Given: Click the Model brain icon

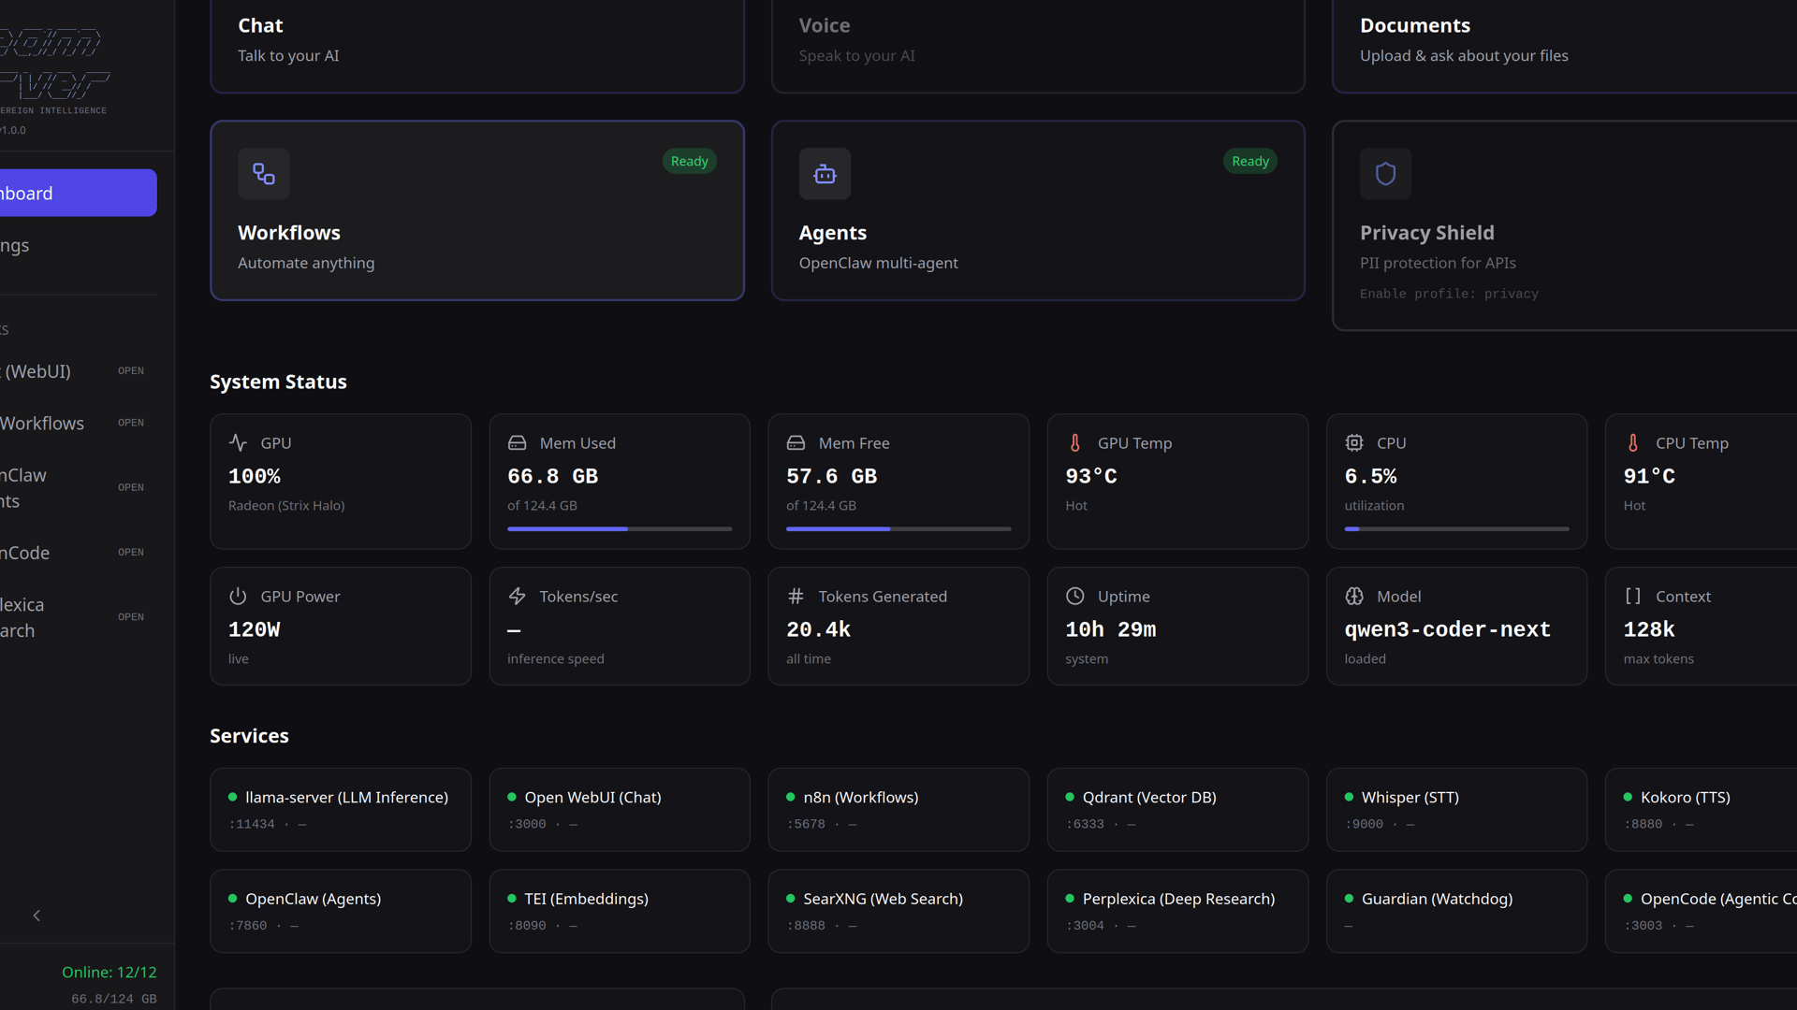Looking at the screenshot, I should pyautogui.click(x=1353, y=597).
